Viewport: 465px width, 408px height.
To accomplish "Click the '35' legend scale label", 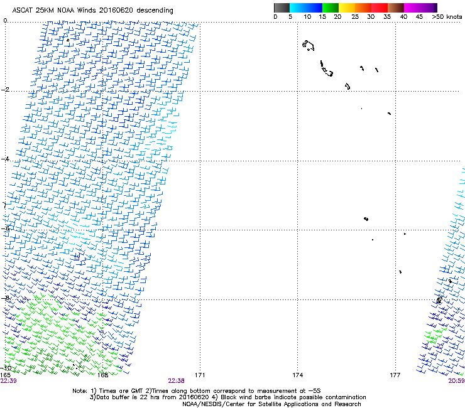I will (x=387, y=16).
